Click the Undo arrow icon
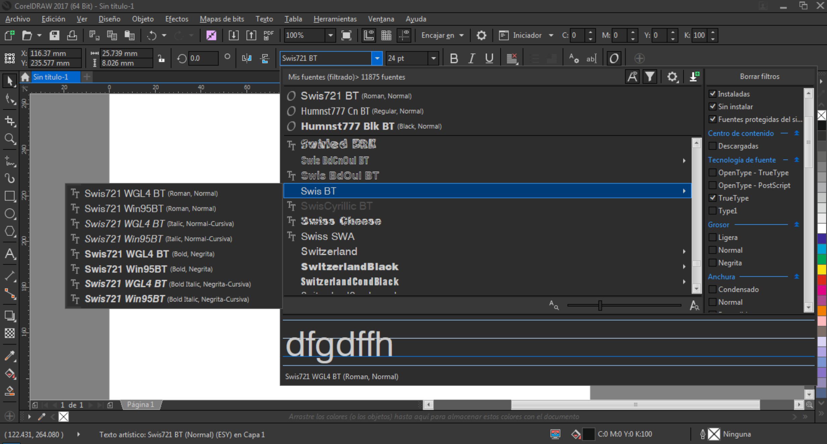Screen dimensions: 827x444 tap(152, 35)
